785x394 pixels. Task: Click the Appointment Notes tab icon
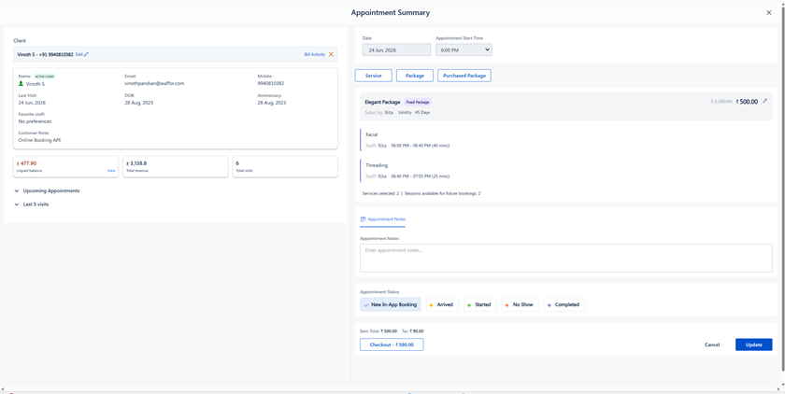363,219
